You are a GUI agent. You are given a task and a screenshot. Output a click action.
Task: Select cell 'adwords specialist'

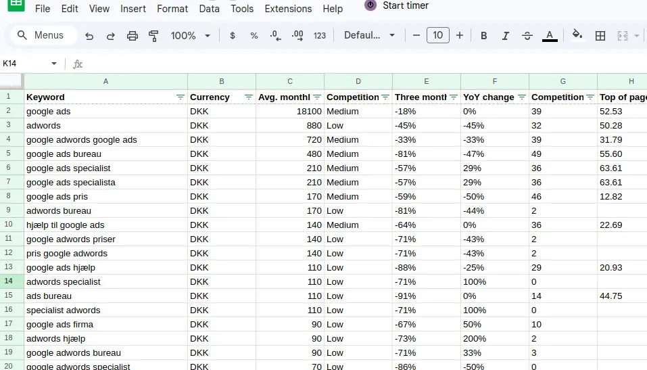coord(105,282)
